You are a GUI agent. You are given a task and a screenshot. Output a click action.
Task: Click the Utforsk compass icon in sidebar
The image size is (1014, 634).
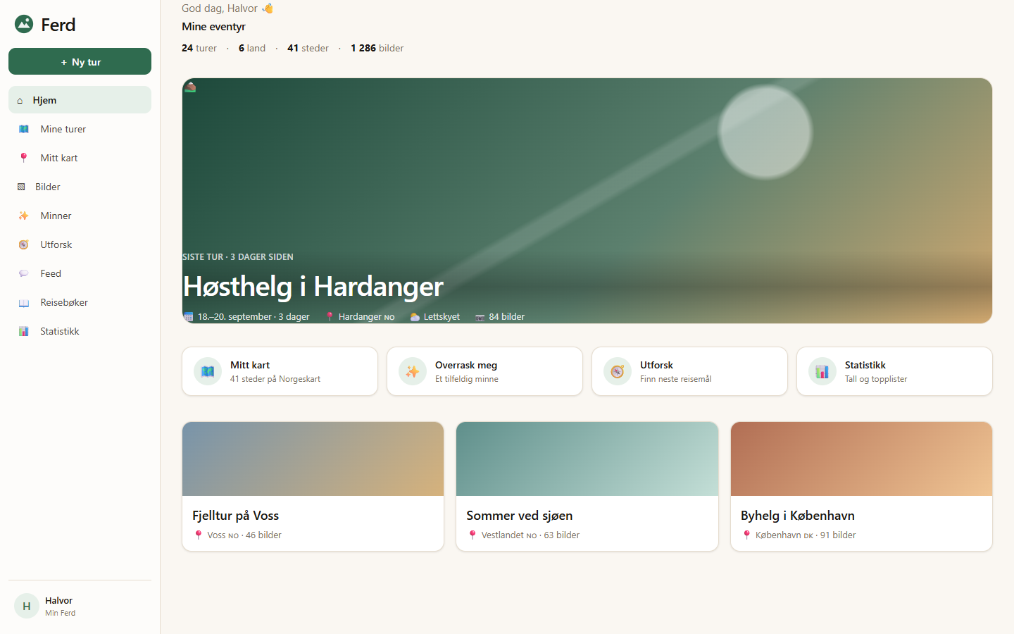[24, 244]
